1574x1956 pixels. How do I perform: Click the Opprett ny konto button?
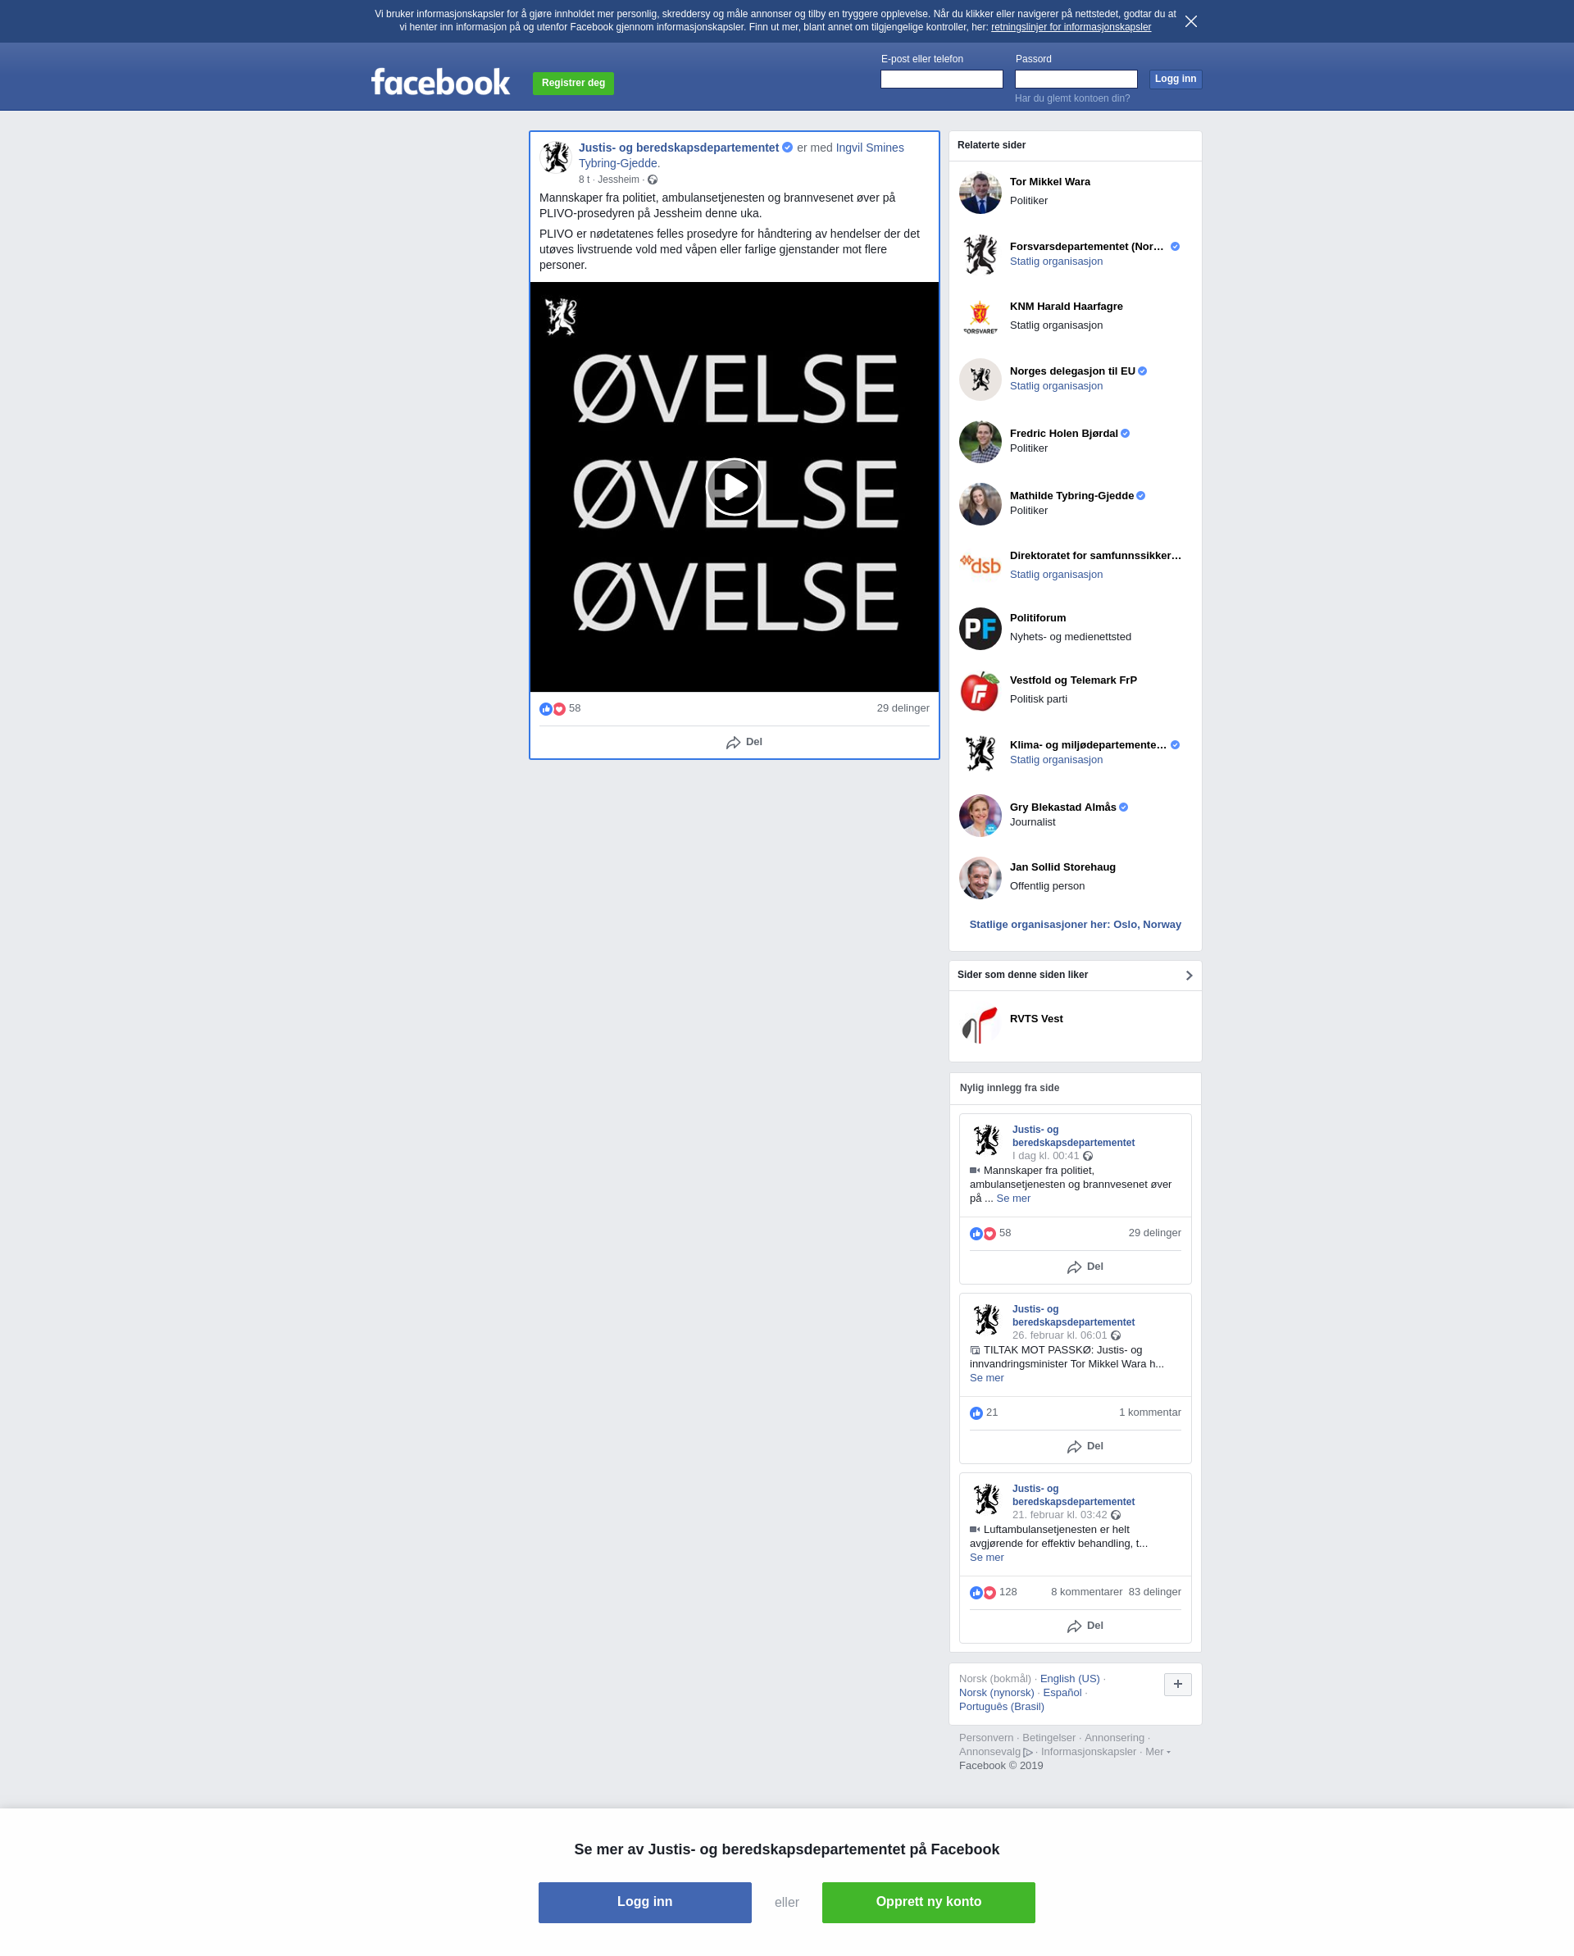pos(928,1902)
